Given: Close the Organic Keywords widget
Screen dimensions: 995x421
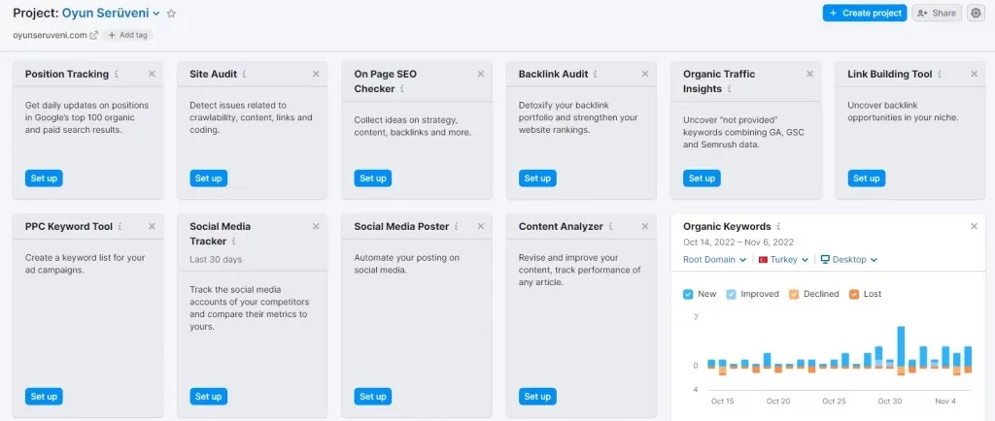Looking at the screenshot, I should click(x=974, y=227).
